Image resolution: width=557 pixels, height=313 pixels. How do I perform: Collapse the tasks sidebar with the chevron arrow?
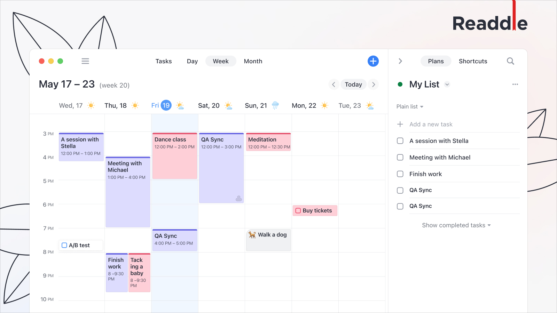tap(400, 61)
